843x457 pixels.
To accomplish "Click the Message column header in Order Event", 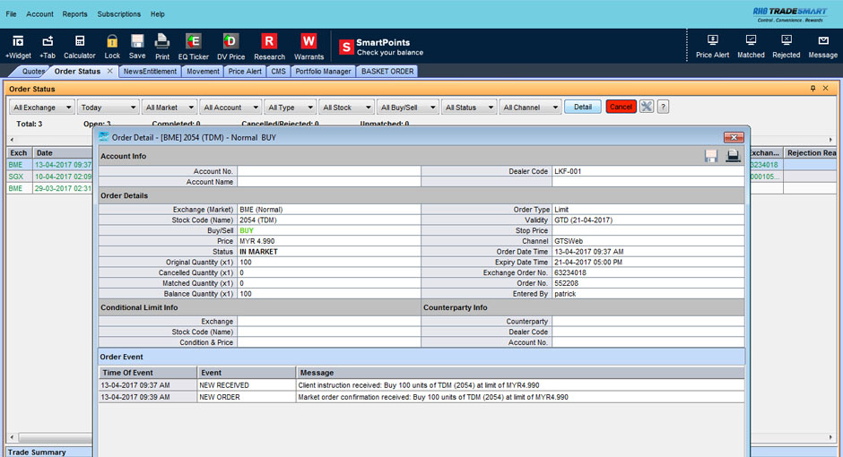I will pyautogui.click(x=520, y=373).
